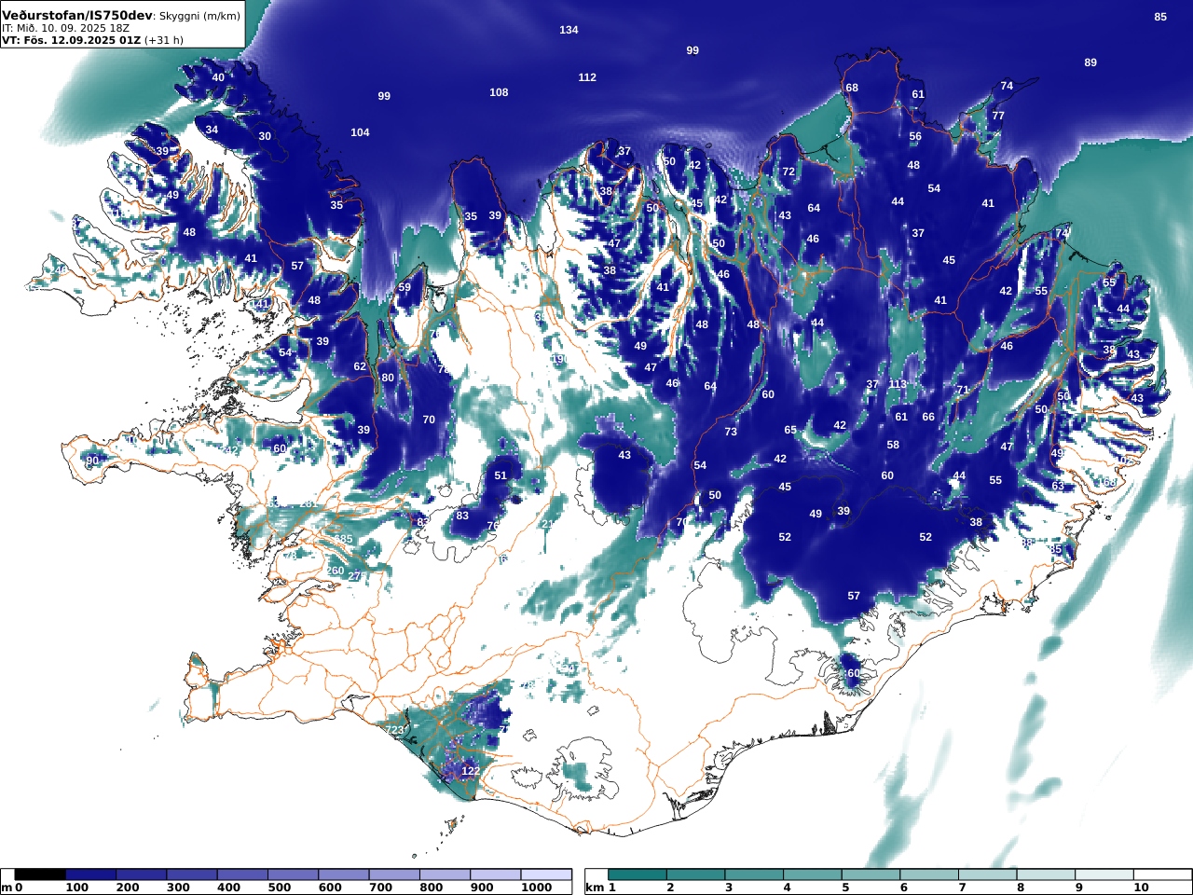The width and height of the screenshot is (1193, 895).
Task: Select the dark teal 1–2 km legend swatch
Action: pos(638,874)
